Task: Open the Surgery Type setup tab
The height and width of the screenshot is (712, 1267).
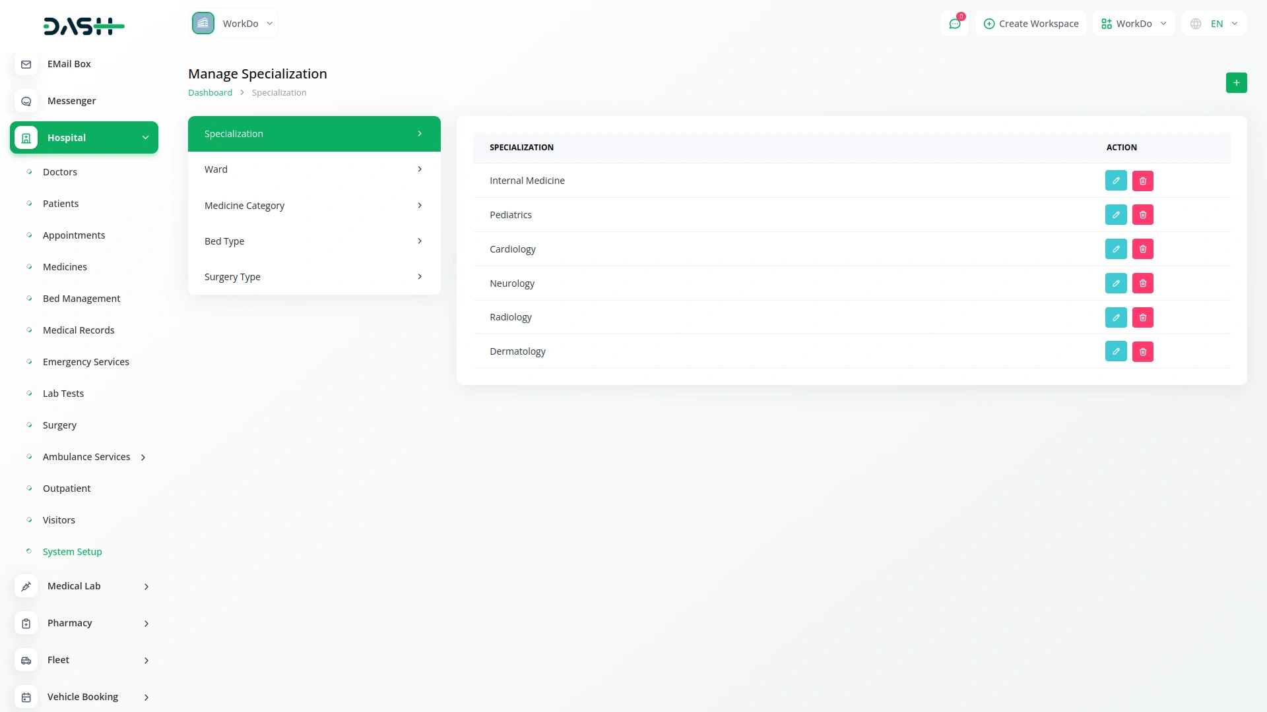Action: pos(314,277)
